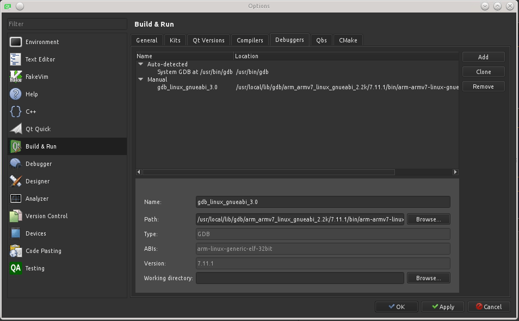Clone the selected debugger
Screen dimensions: 519x321
[483, 72]
